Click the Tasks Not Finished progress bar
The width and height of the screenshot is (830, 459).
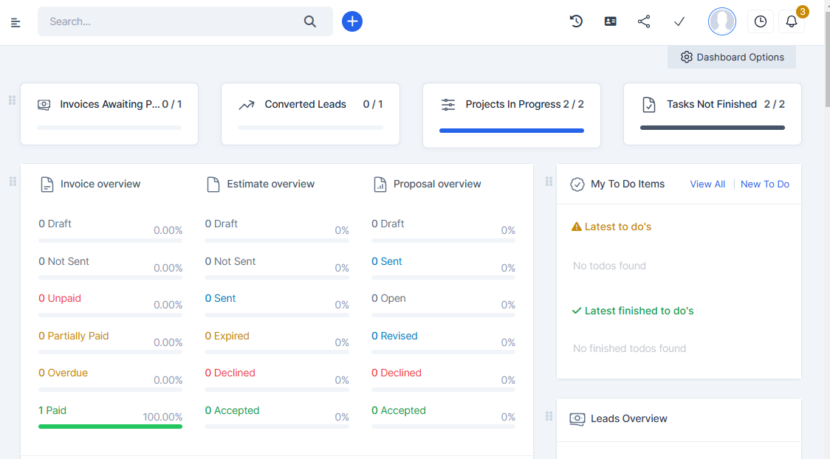(x=711, y=127)
